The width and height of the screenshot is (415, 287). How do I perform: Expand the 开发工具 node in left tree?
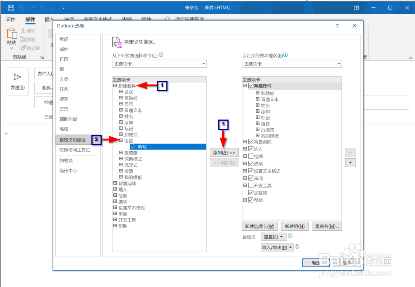[x=115, y=219]
